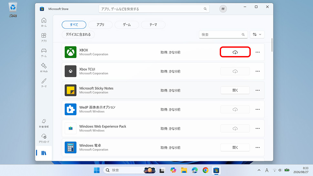Click the magnifier in library search box

tap(243, 34)
